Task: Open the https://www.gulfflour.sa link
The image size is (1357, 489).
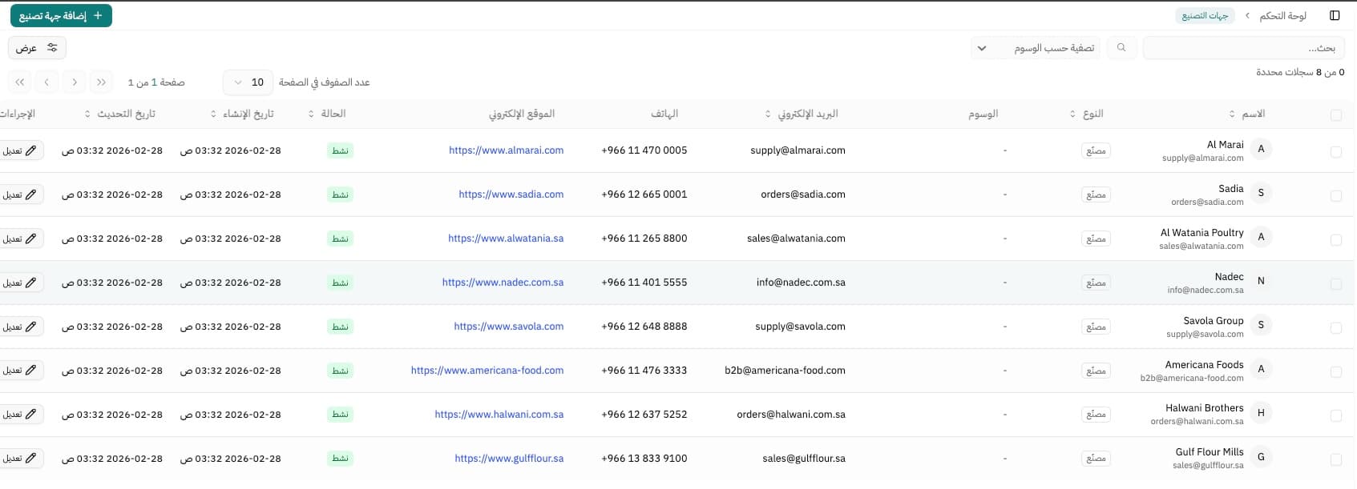Action: click(x=509, y=459)
